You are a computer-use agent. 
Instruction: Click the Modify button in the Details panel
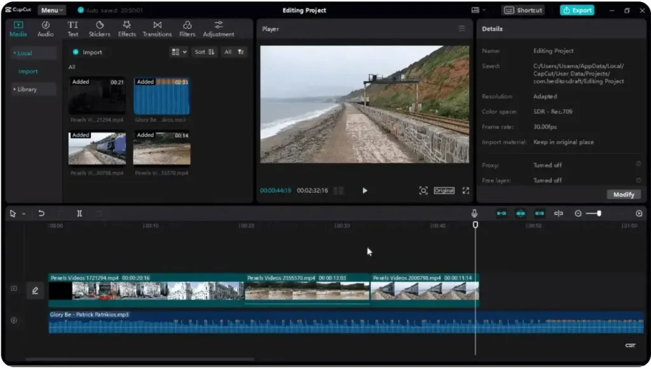coord(624,194)
